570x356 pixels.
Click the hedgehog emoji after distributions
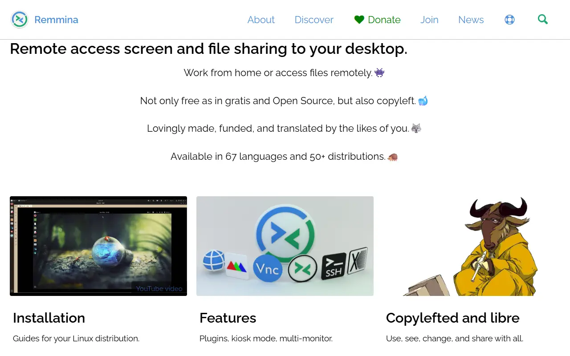point(392,157)
